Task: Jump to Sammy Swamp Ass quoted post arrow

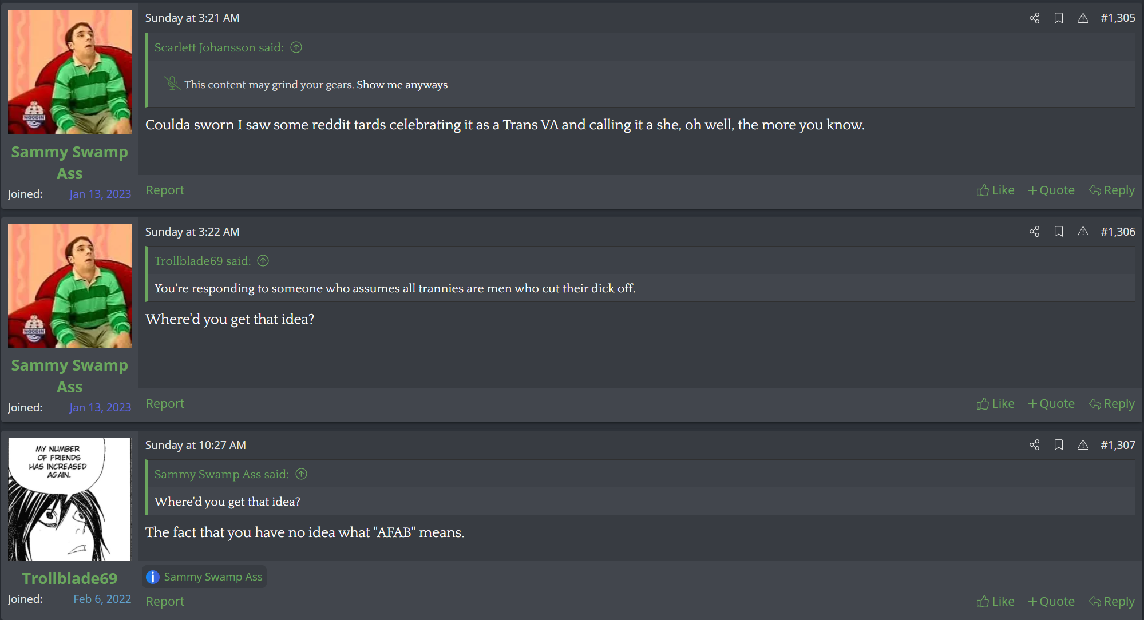Action: tap(302, 474)
